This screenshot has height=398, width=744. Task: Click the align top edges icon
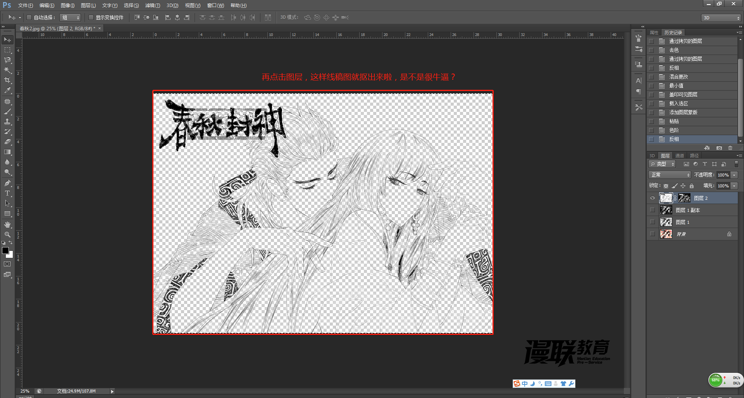pos(137,17)
